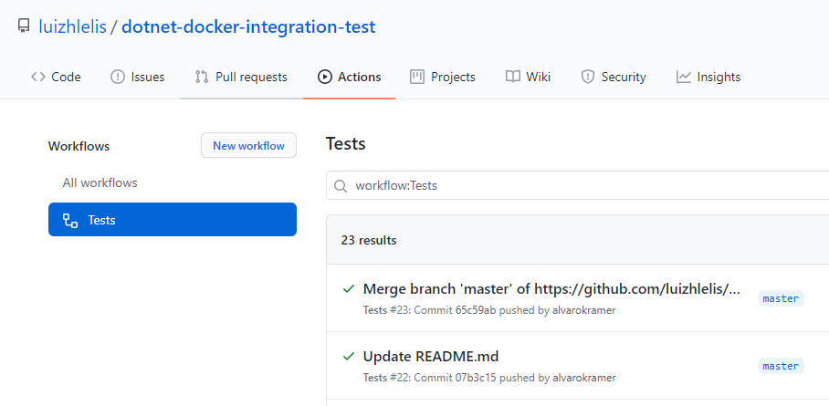Viewport: 829px width, 406px height.
Task: Open the Merge branch 'master' run
Action: [x=551, y=289]
